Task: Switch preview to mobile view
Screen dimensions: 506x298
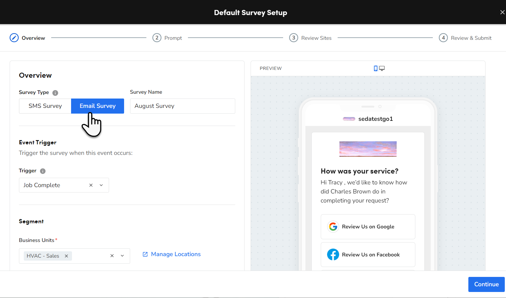Action: [375, 68]
